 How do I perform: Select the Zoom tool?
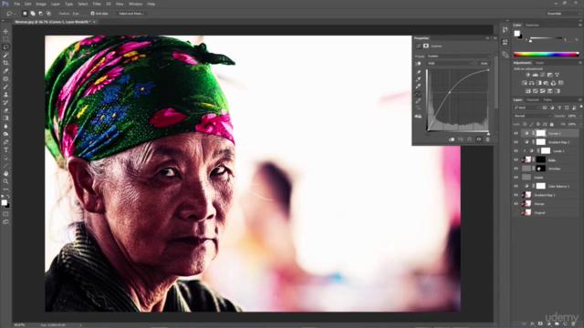5,181
